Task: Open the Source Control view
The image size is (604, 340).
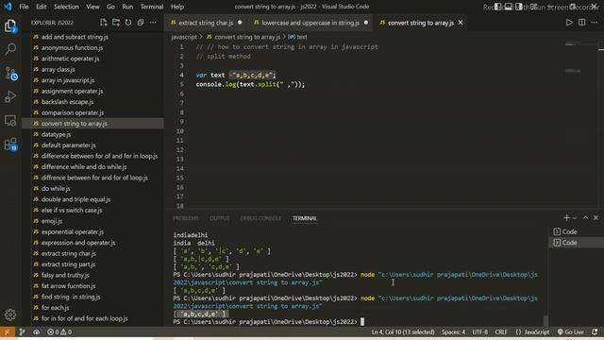Action: pyautogui.click(x=10, y=73)
